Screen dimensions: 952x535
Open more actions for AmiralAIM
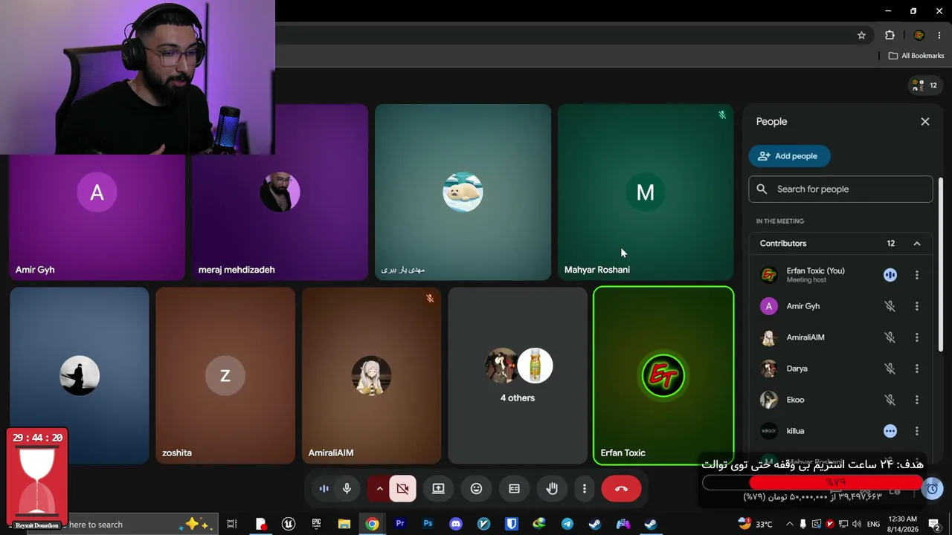917,337
